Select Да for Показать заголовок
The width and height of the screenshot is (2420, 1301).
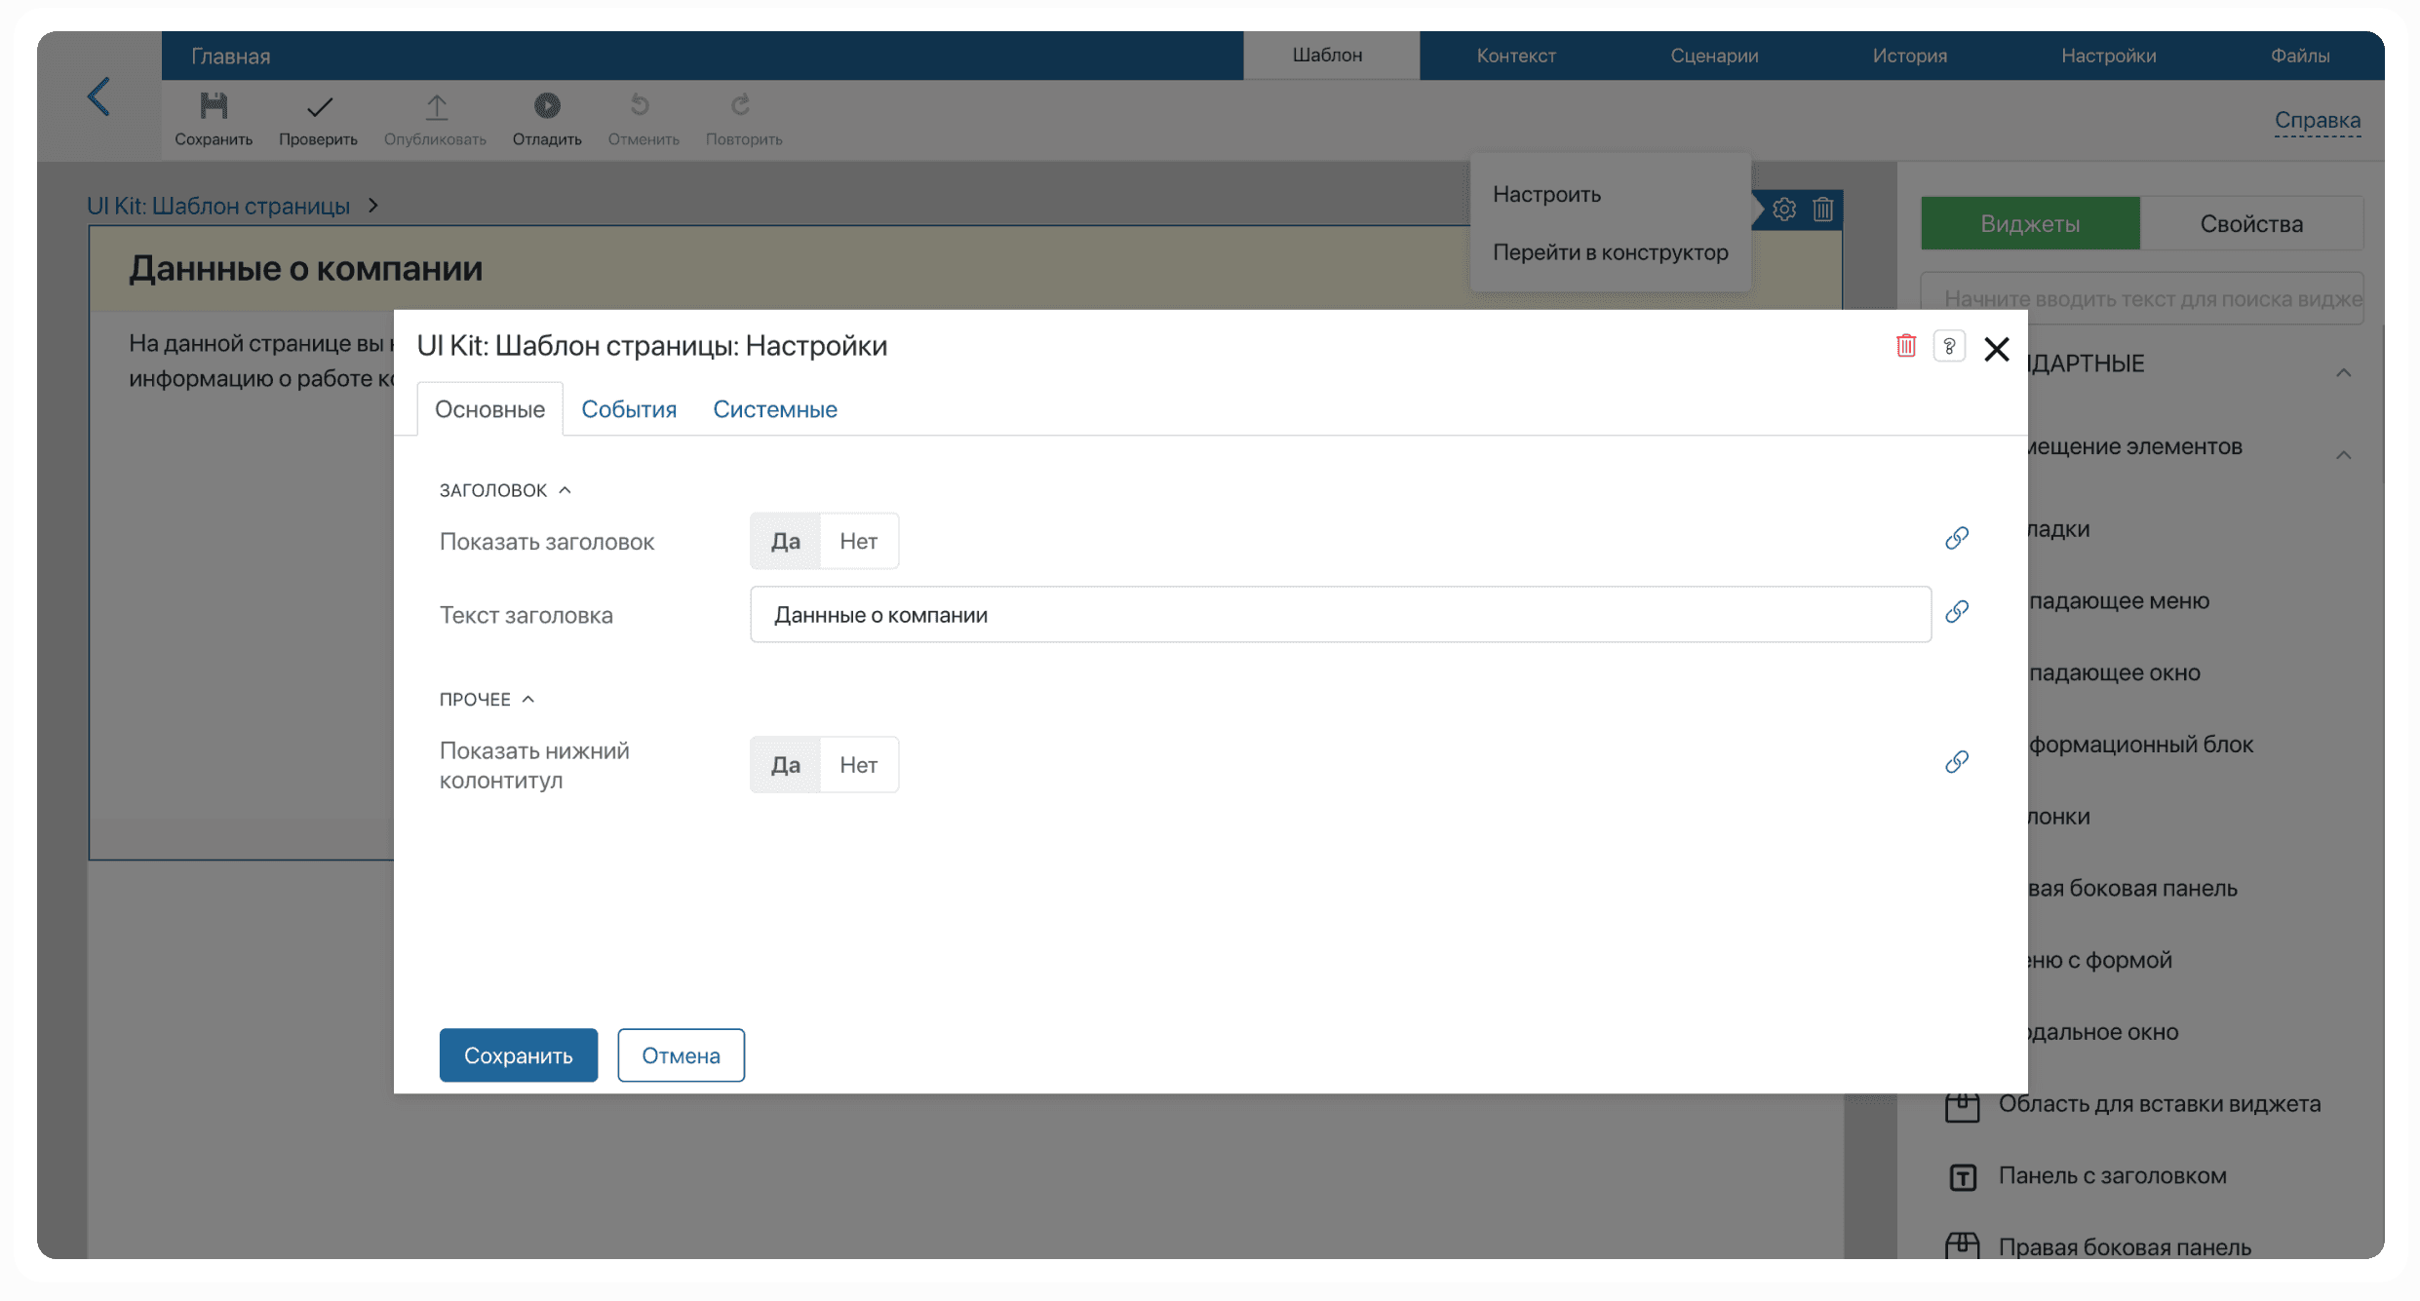(x=785, y=541)
